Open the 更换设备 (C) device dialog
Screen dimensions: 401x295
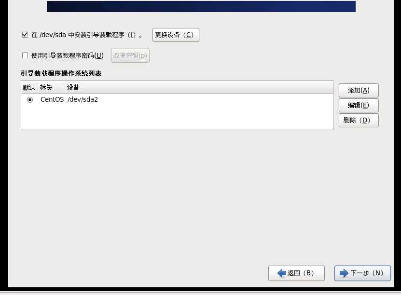[176, 35]
